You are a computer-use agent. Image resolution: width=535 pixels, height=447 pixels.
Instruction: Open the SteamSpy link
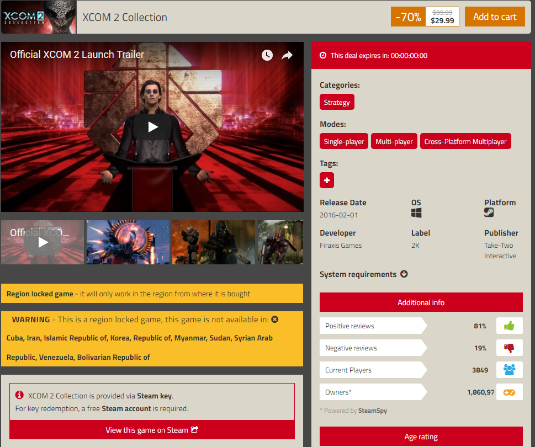pos(373,411)
